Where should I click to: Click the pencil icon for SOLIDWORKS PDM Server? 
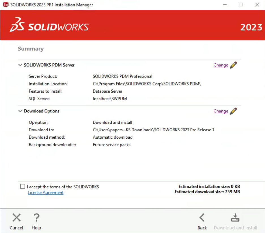coord(233,65)
